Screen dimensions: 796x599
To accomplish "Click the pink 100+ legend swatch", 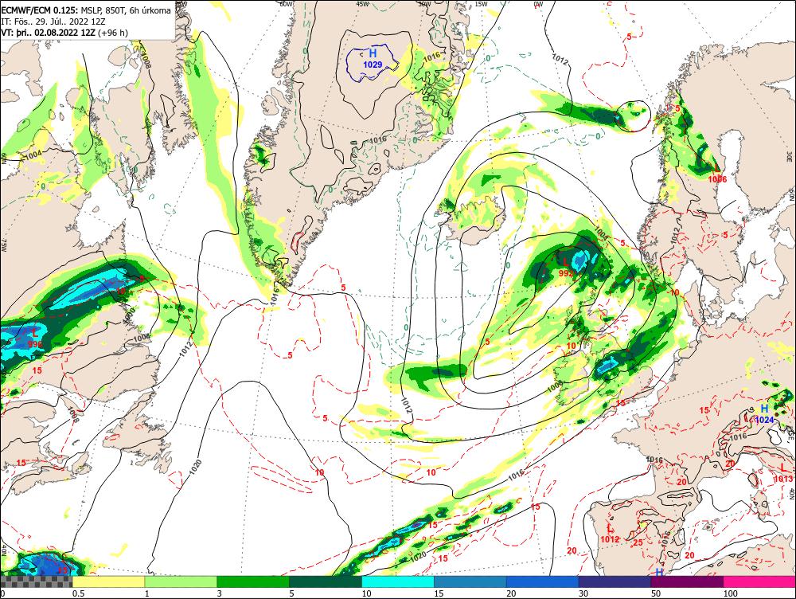I will click(759, 581).
